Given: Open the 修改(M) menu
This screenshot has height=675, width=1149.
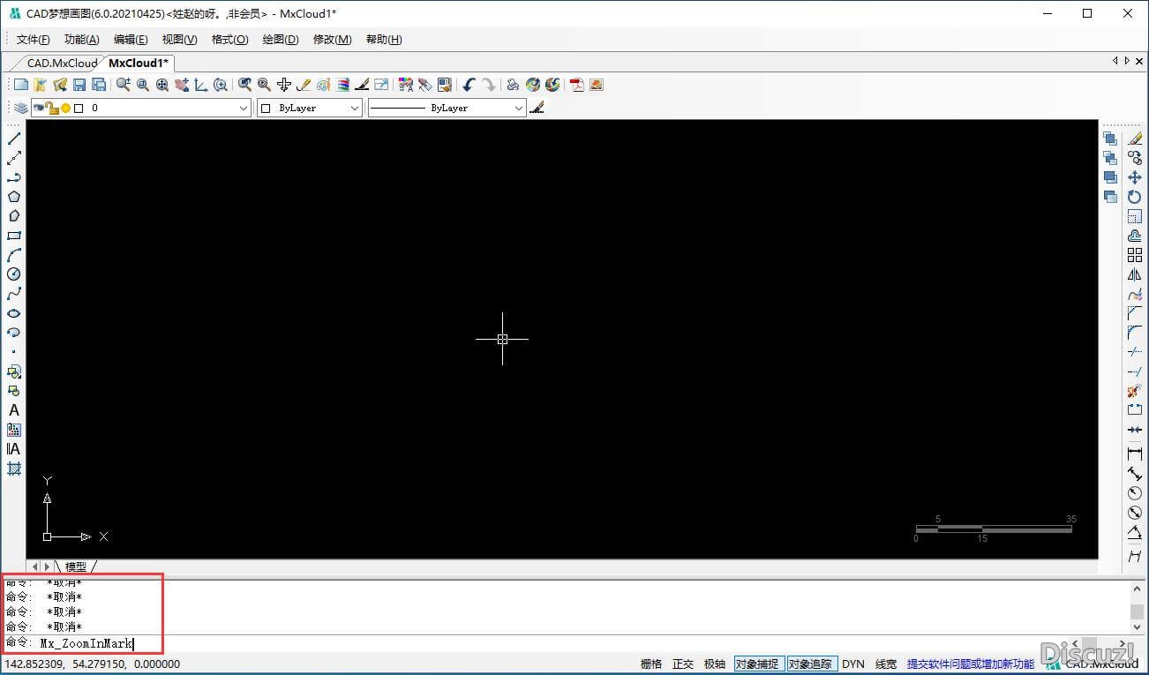Looking at the screenshot, I should 333,40.
